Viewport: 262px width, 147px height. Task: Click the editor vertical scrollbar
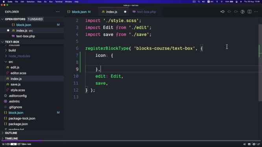(260, 63)
